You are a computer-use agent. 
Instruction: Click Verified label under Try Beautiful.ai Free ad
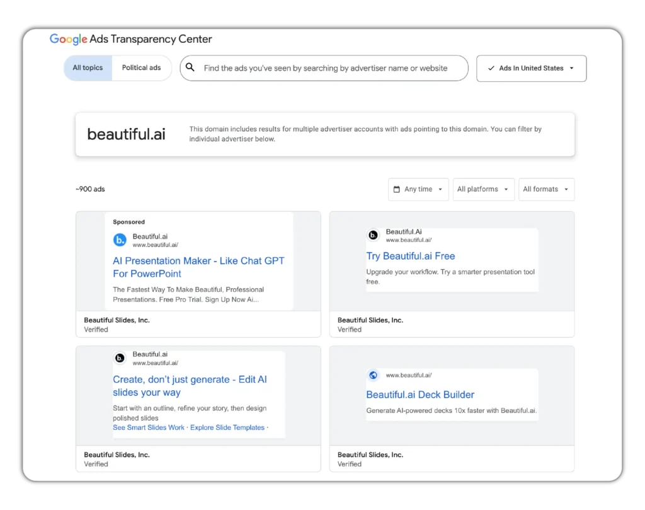(349, 330)
